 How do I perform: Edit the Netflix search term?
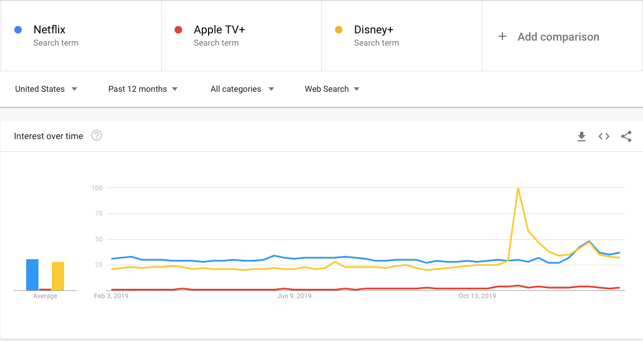(50, 29)
